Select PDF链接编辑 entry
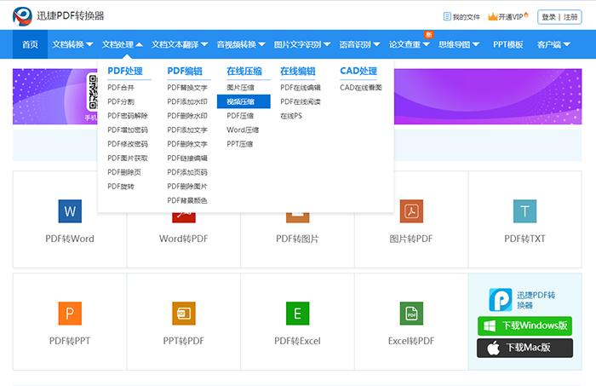596x386 pixels. click(x=187, y=158)
